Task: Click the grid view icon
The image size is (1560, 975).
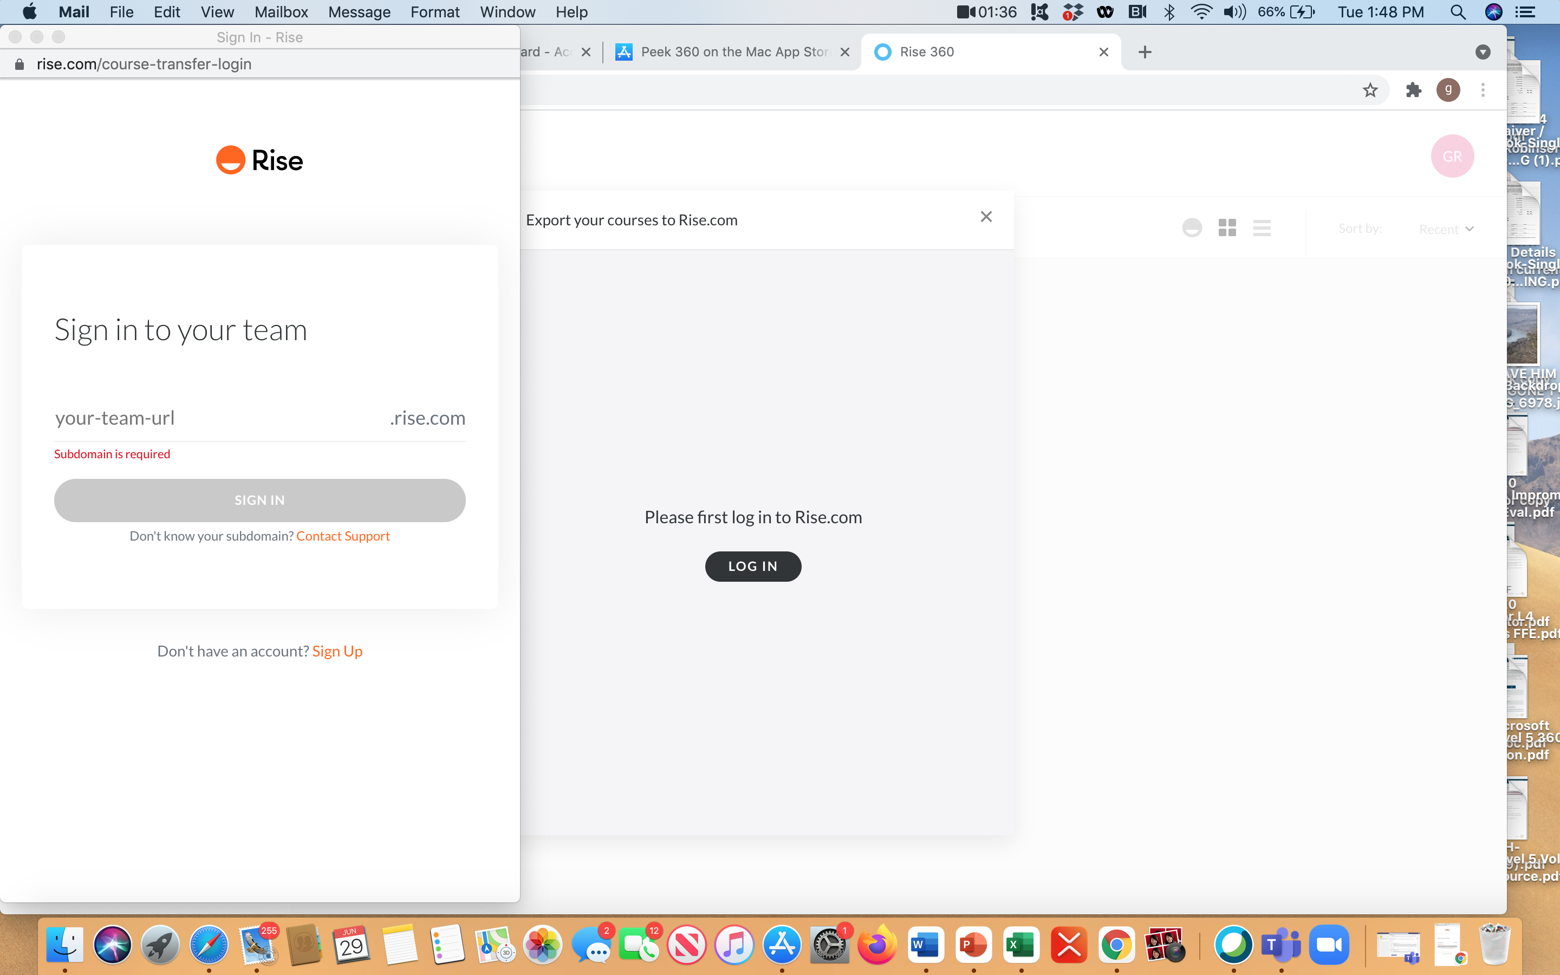Action: (x=1227, y=227)
